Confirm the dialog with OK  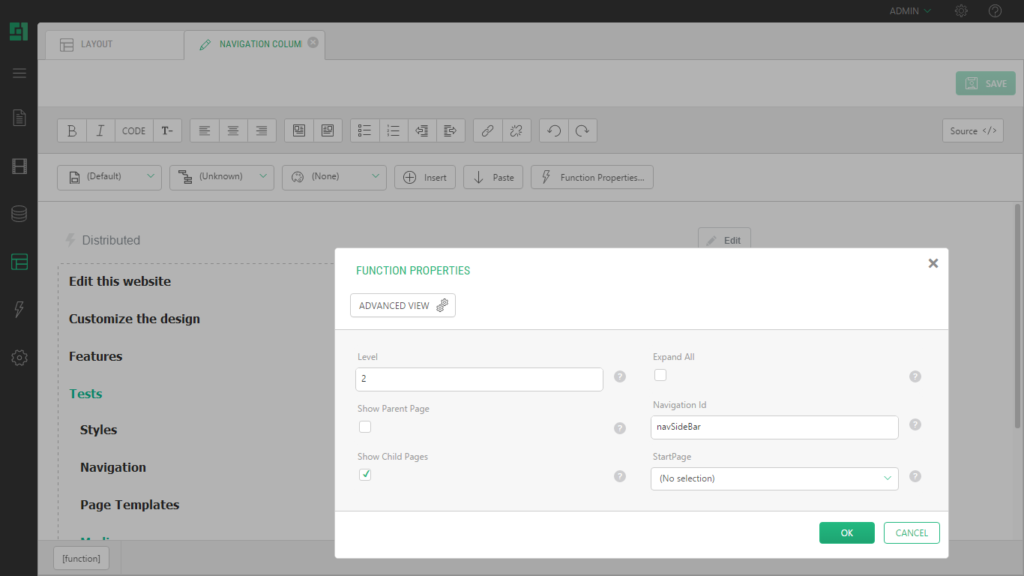pyautogui.click(x=846, y=532)
